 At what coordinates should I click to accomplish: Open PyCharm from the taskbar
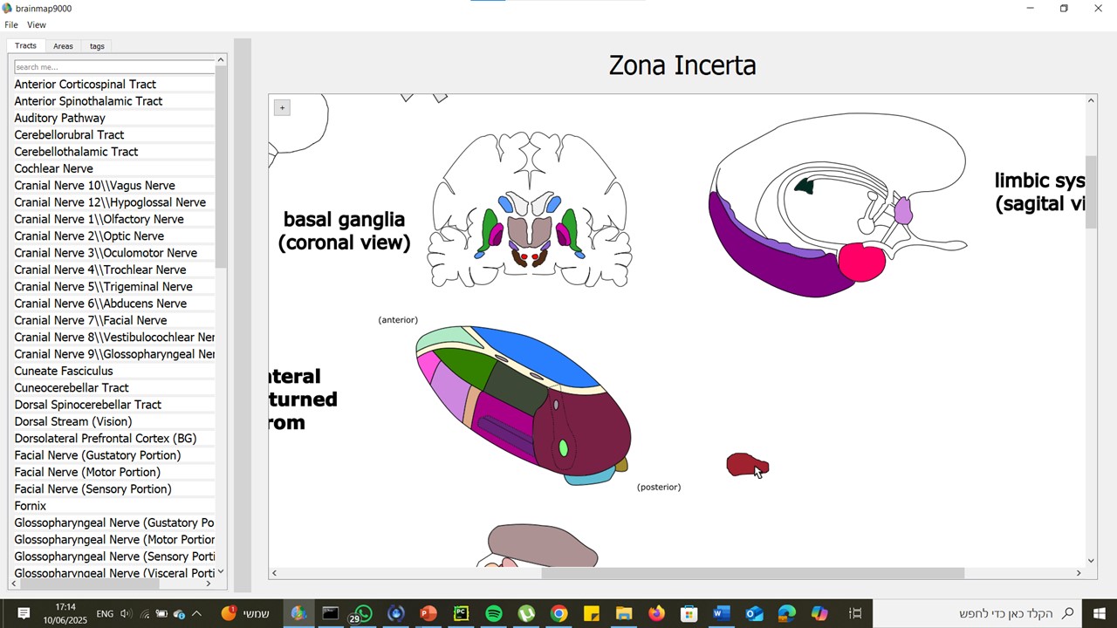tap(461, 614)
